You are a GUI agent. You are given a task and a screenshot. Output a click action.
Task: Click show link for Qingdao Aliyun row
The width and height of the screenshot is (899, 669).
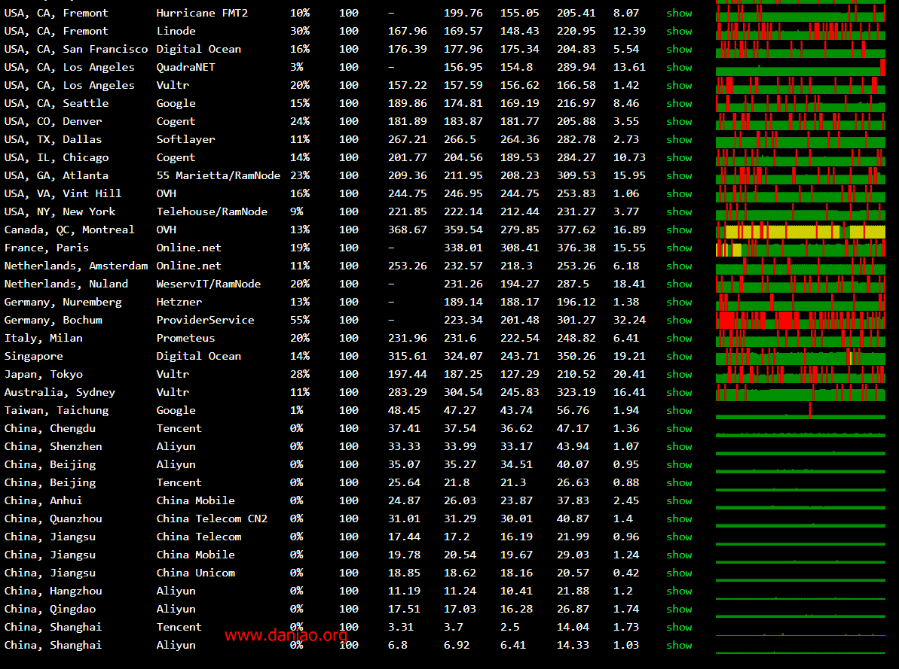point(679,609)
